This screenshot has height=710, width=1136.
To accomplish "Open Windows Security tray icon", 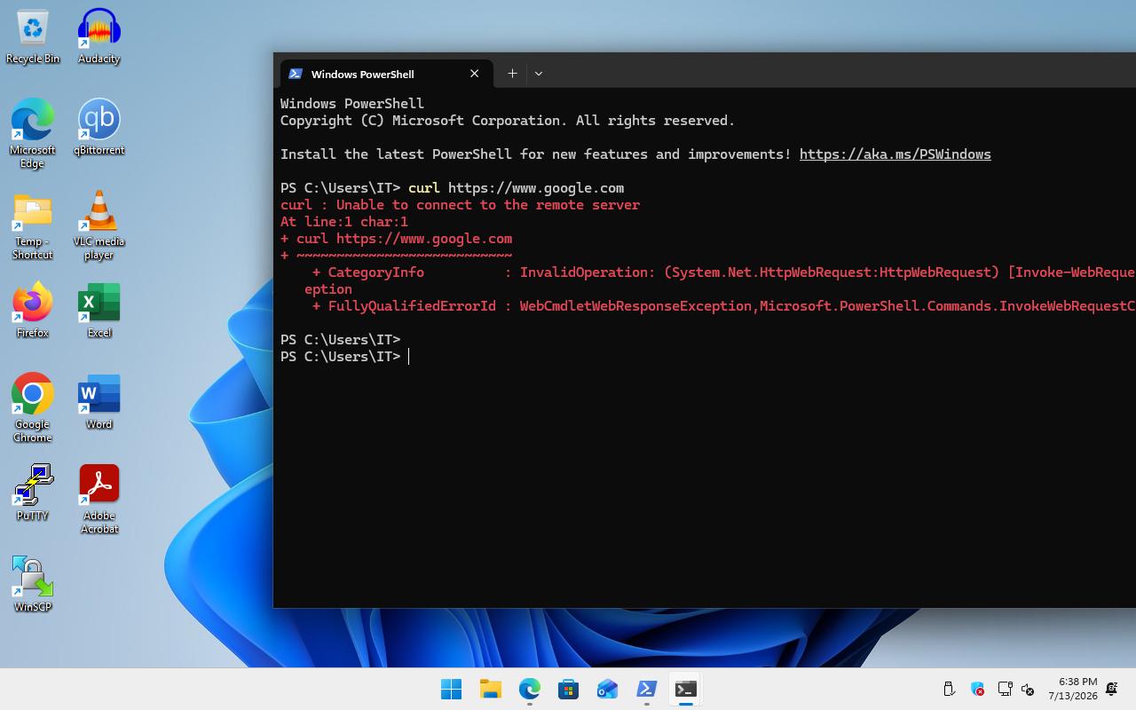I will click(977, 690).
